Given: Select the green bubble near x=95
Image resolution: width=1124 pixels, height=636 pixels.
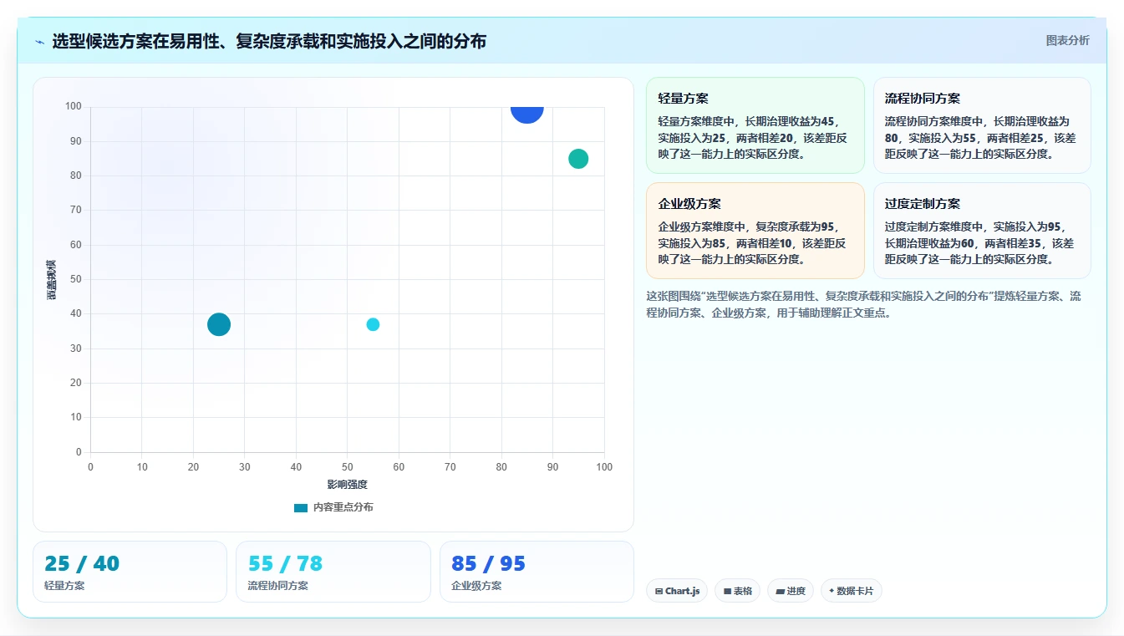Looking at the screenshot, I should point(578,159).
